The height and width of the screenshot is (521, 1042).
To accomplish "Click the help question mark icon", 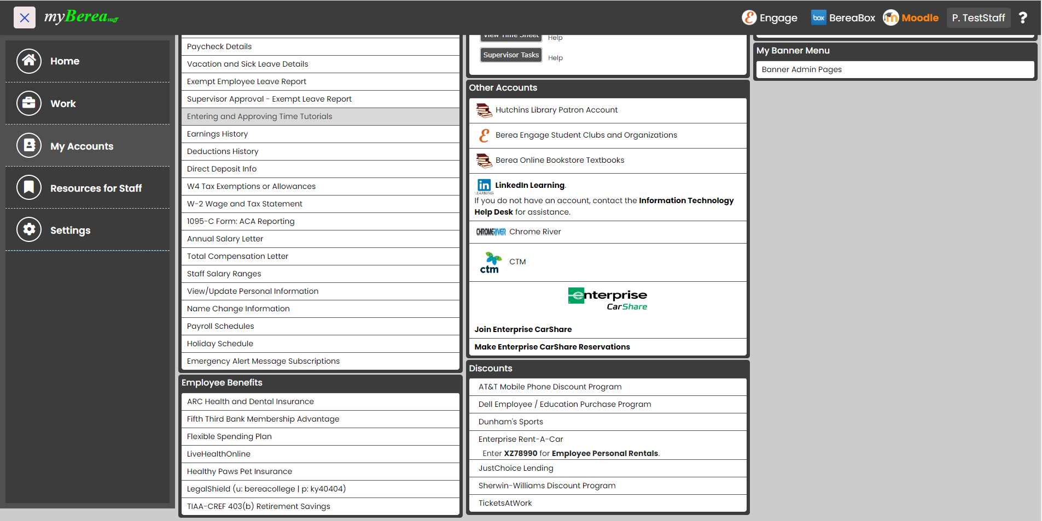I will (x=1023, y=17).
